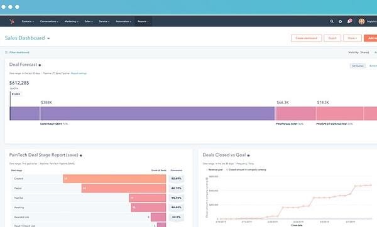Open the search magnifier in the top bar
The image size is (377, 227).
pos(332,21)
